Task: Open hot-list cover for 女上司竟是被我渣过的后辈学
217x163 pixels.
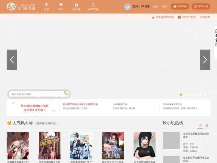Action: coord(171,141)
